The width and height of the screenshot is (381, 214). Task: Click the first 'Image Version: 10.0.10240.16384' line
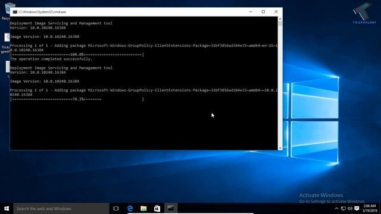[x=45, y=37]
